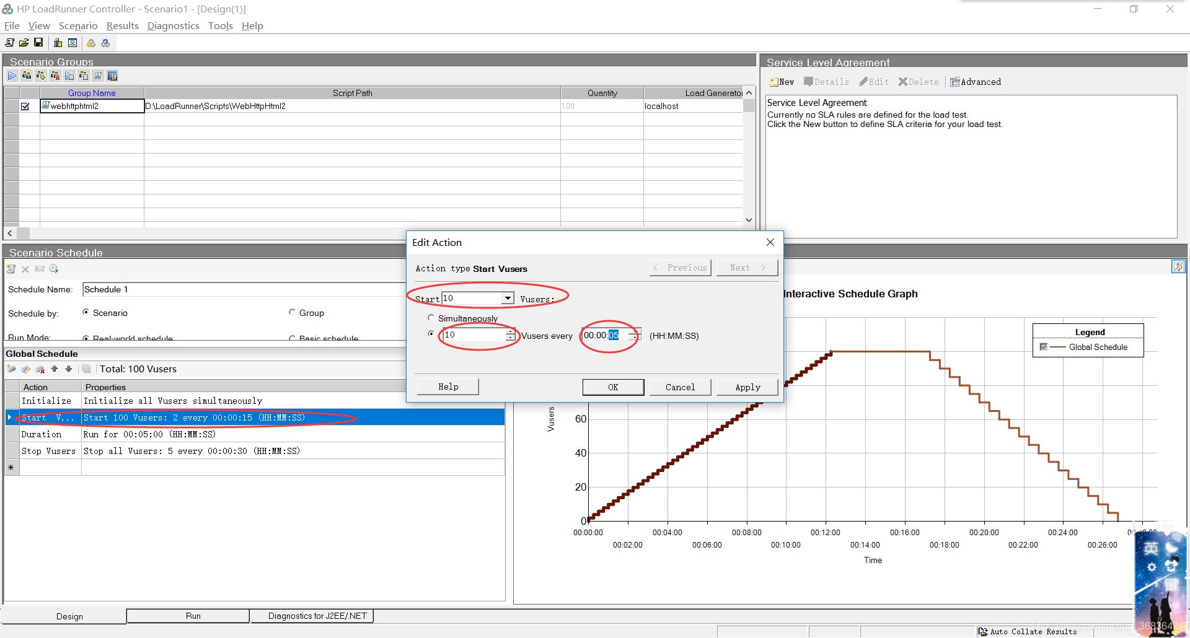Open the Service Virtualization SV icon

coord(112,76)
